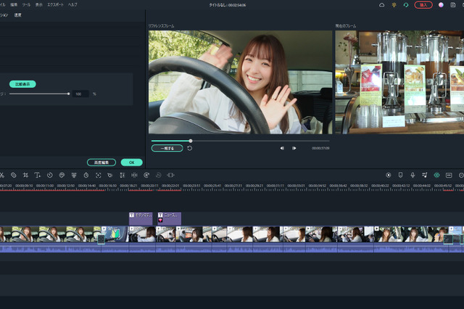Click the render preview play-circle icon
The width and height of the screenshot is (464, 309).
click(x=389, y=176)
